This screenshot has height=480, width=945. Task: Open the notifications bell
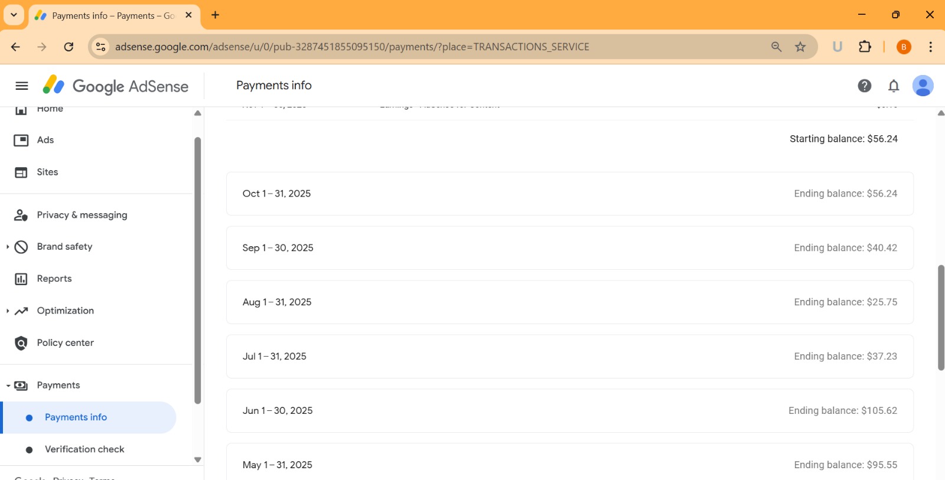click(894, 86)
